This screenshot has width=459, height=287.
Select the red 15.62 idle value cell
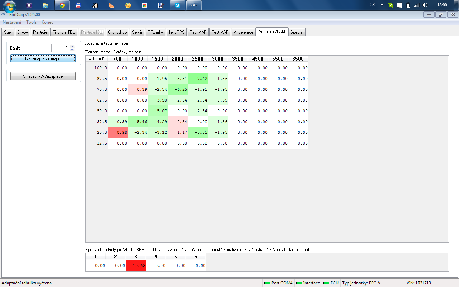tap(136, 265)
